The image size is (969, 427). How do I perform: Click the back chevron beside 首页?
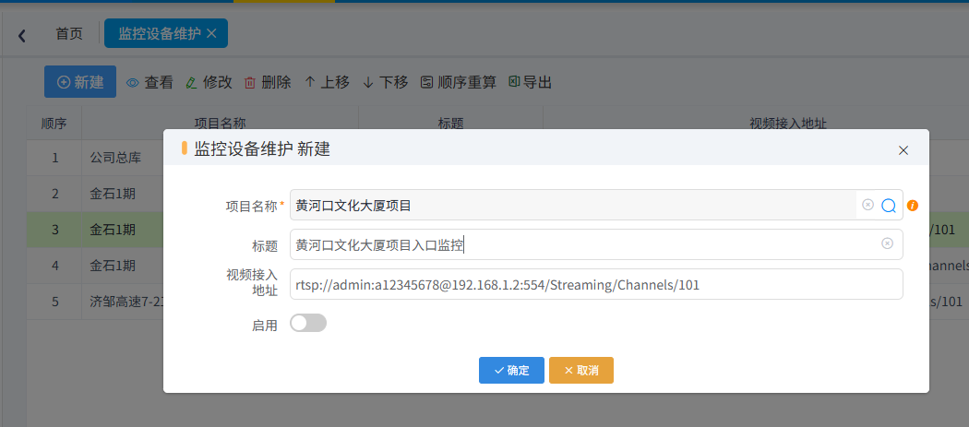click(x=21, y=35)
